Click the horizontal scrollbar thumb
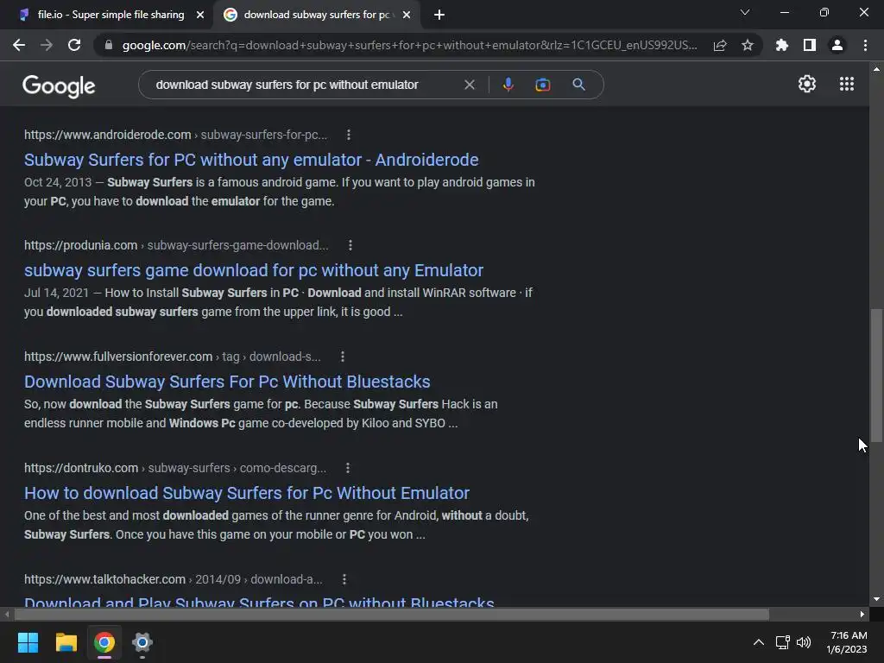Screen dimensions: 884x663 pos(391,614)
